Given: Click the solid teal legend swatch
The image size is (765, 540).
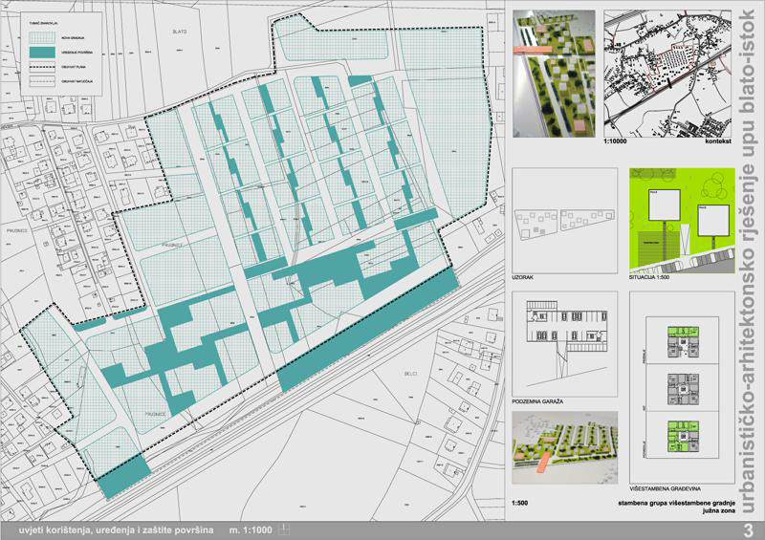Looking at the screenshot, I should click(43, 52).
